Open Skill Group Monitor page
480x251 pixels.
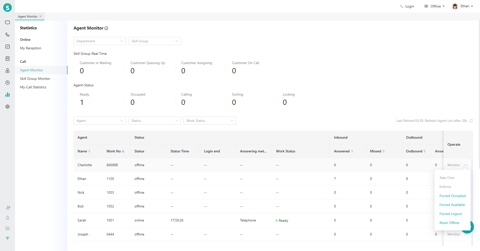pos(35,79)
